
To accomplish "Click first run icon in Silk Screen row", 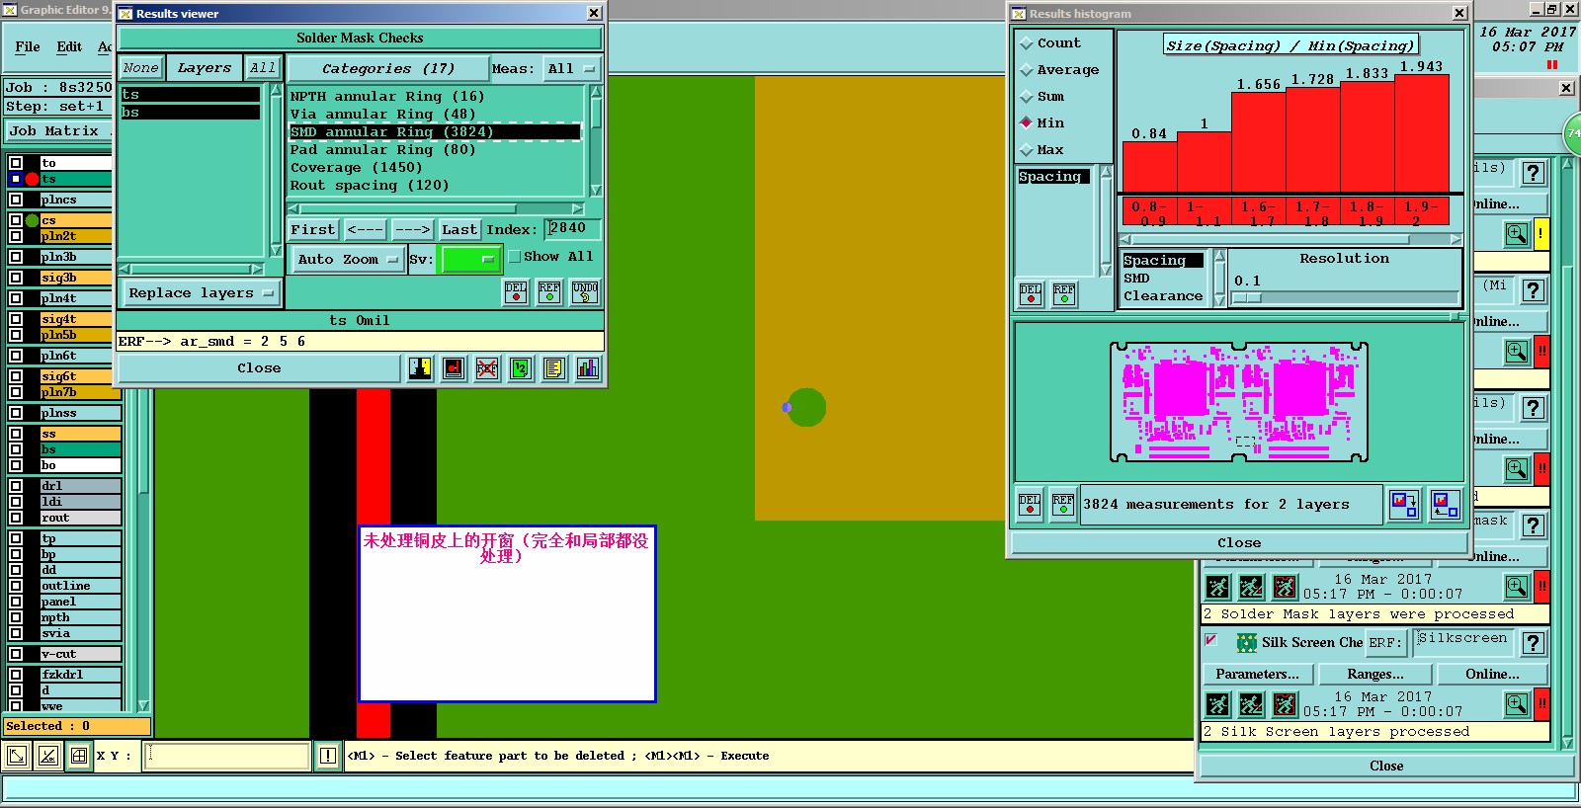I will coord(1218,704).
